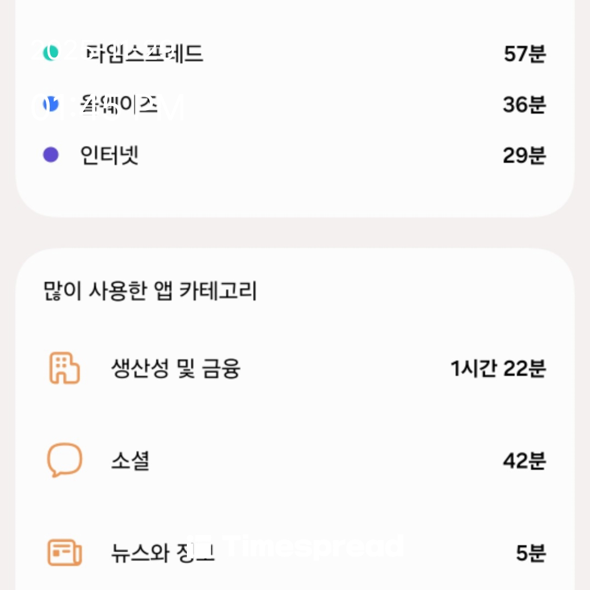This screenshot has width=590, height=590.
Task: Tap the newspaper icon for news category
Action: (64, 553)
